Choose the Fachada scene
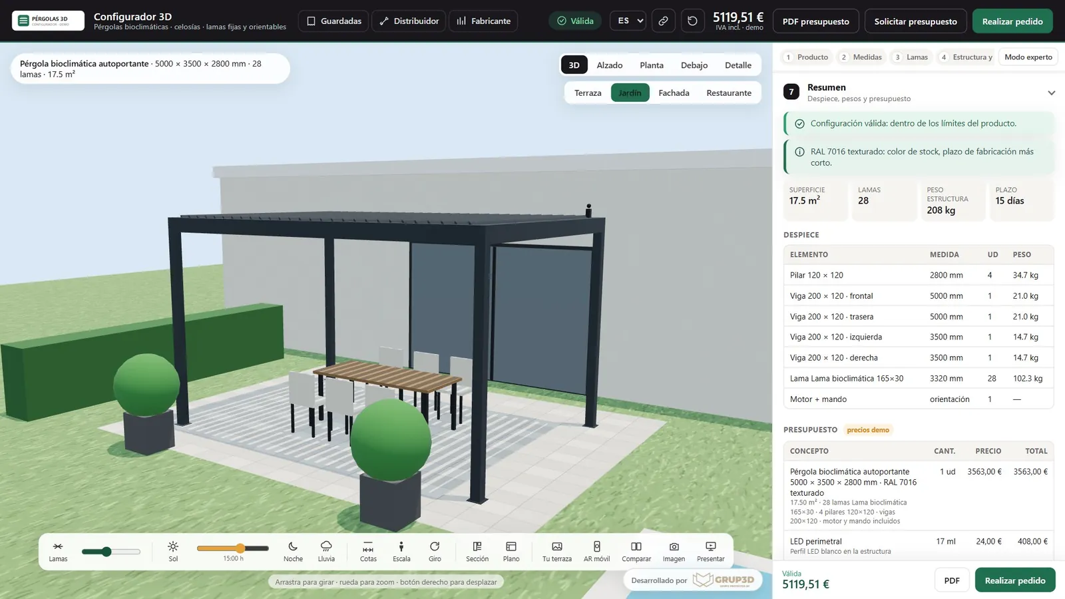The height and width of the screenshot is (599, 1065). coord(674,93)
